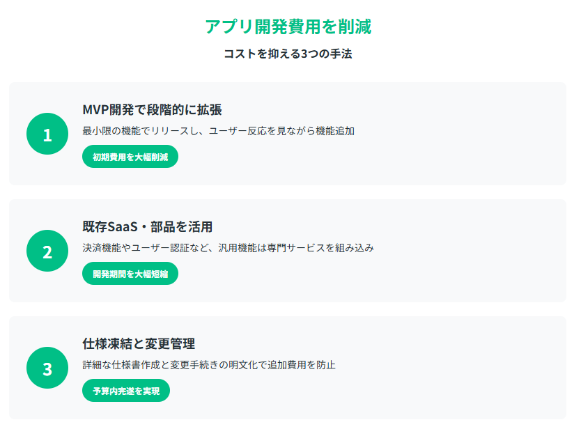The width and height of the screenshot is (581, 436).
Task: Click the main title アプリ開発費用を削減
Action: [288, 26]
